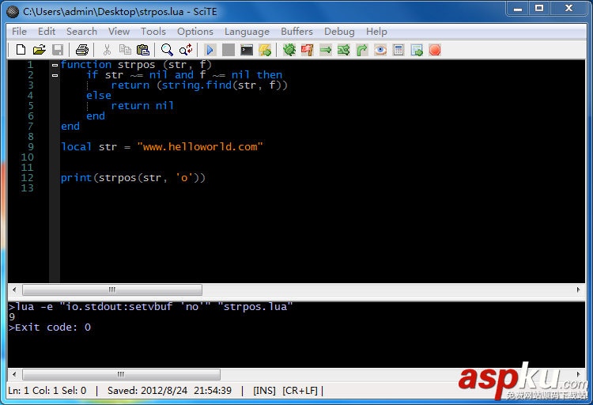Open the Options menu
This screenshot has height=405, width=593.
coord(195,32)
